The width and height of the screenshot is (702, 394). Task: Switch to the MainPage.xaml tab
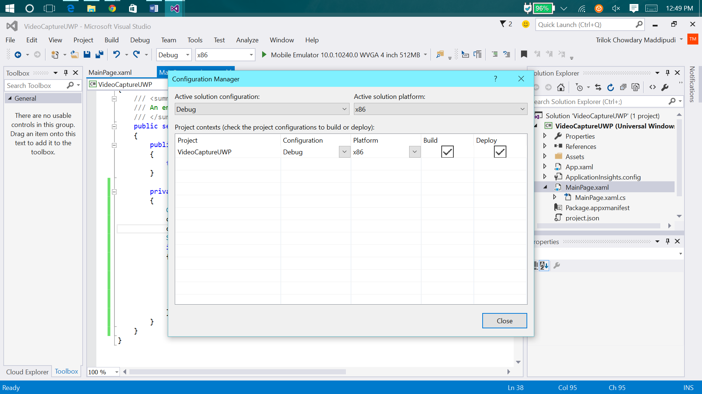coord(110,72)
